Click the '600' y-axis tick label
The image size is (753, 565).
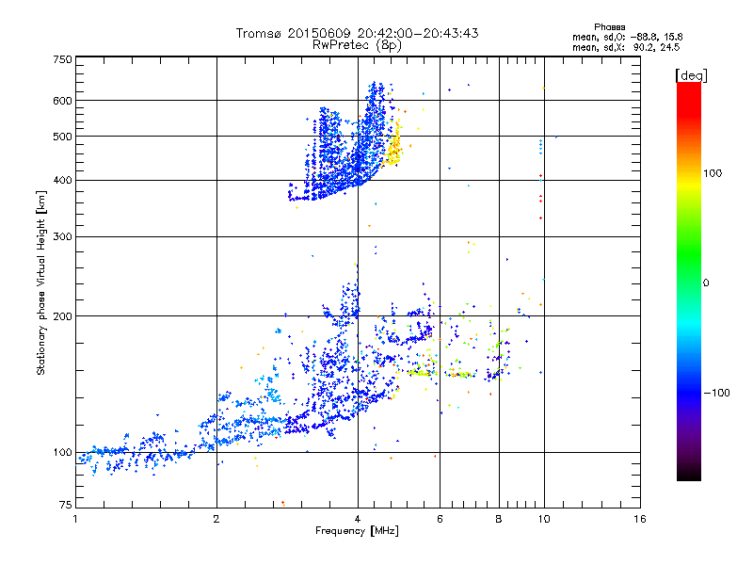coord(62,101)
